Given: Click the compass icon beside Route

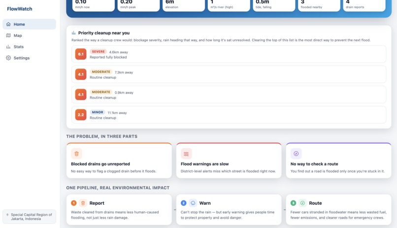Looking at the screenshot, I should 302,203.
